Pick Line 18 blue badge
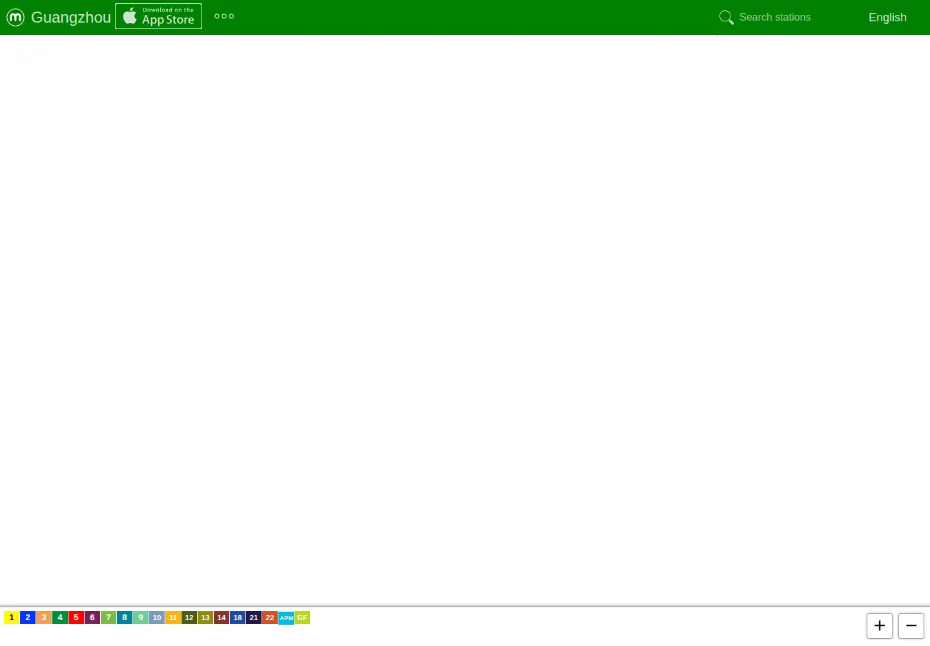Screen dimensions: 930x646 point(238,618)
